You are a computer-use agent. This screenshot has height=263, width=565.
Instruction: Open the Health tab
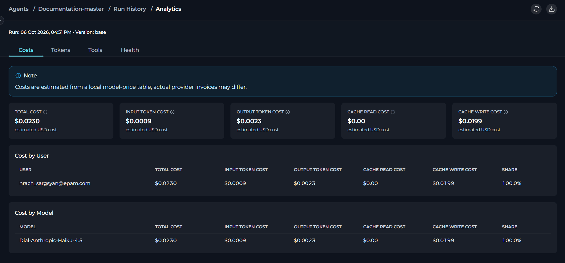pyautogui.click(x=130, y=50)
